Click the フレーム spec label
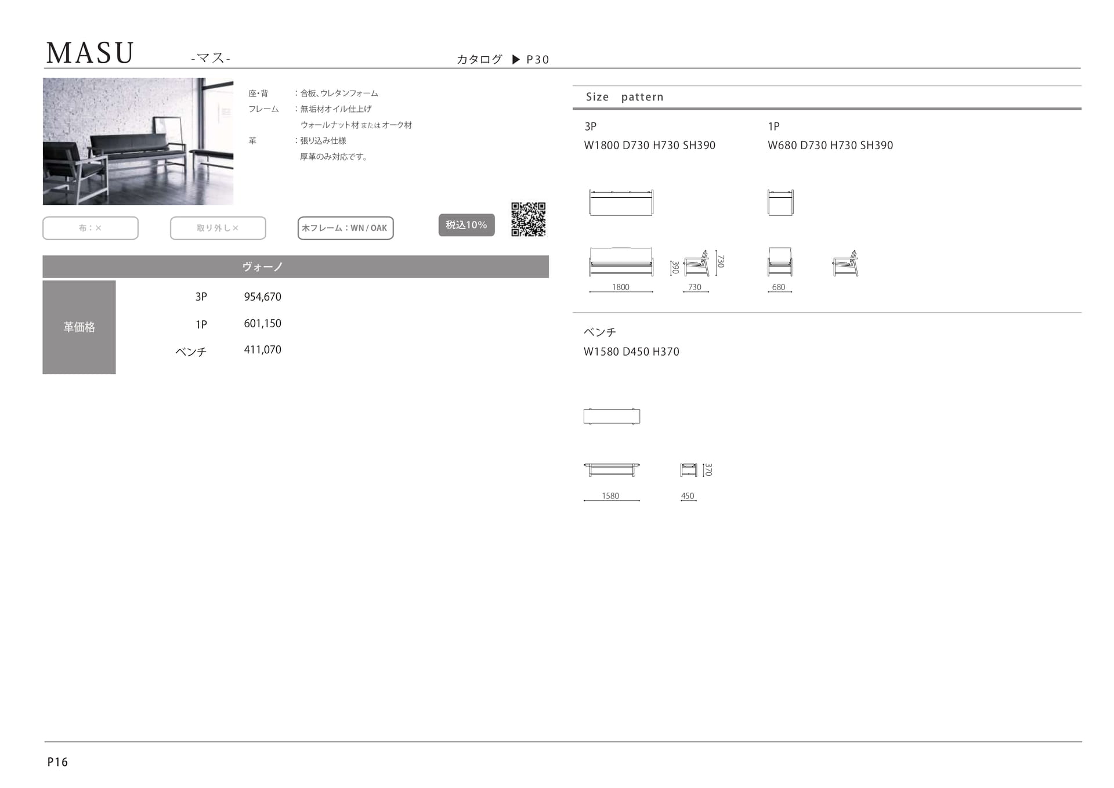The image size is (1114, 788). tap(263, 109)
